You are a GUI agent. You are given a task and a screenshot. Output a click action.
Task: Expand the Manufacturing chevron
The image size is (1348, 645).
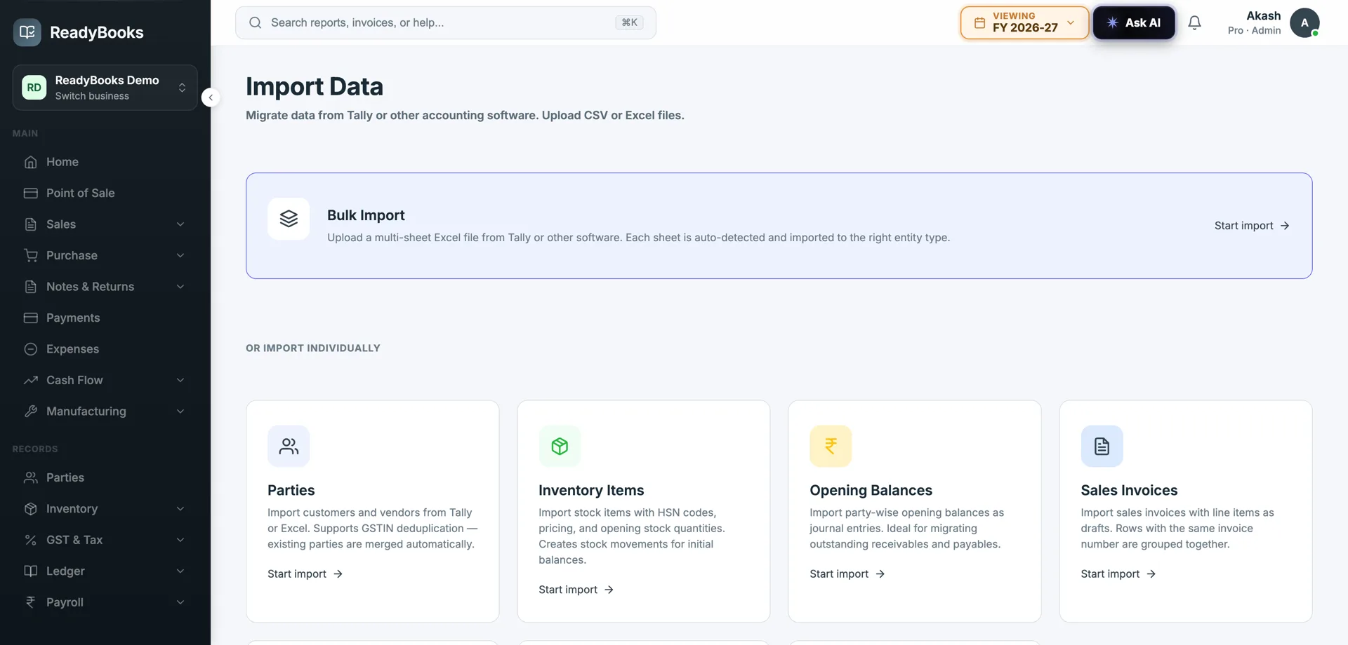(180, 412)
